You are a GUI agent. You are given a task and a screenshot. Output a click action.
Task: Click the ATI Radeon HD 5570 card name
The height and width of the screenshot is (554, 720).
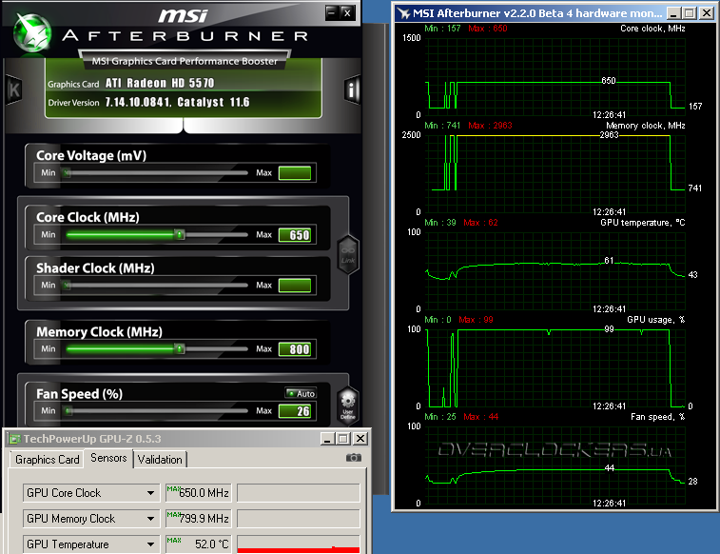click(160, 83)
